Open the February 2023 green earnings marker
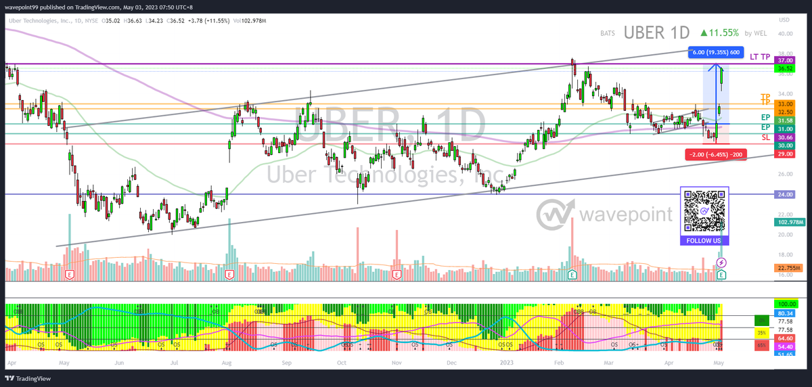Image resolution: width=812 pixels, height=387 pixels. 572,275
